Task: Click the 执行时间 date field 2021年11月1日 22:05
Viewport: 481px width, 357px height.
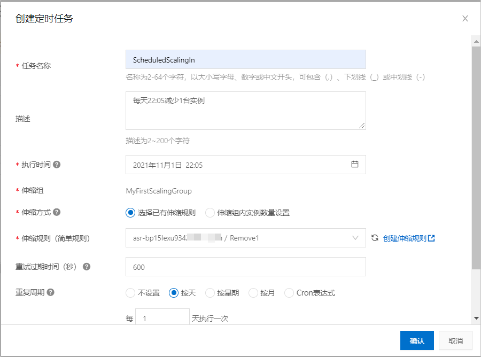Action: tap(246, 165)
